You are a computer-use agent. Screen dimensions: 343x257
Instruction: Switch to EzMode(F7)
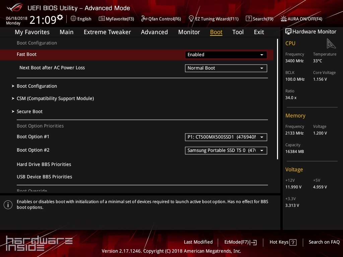236,242
